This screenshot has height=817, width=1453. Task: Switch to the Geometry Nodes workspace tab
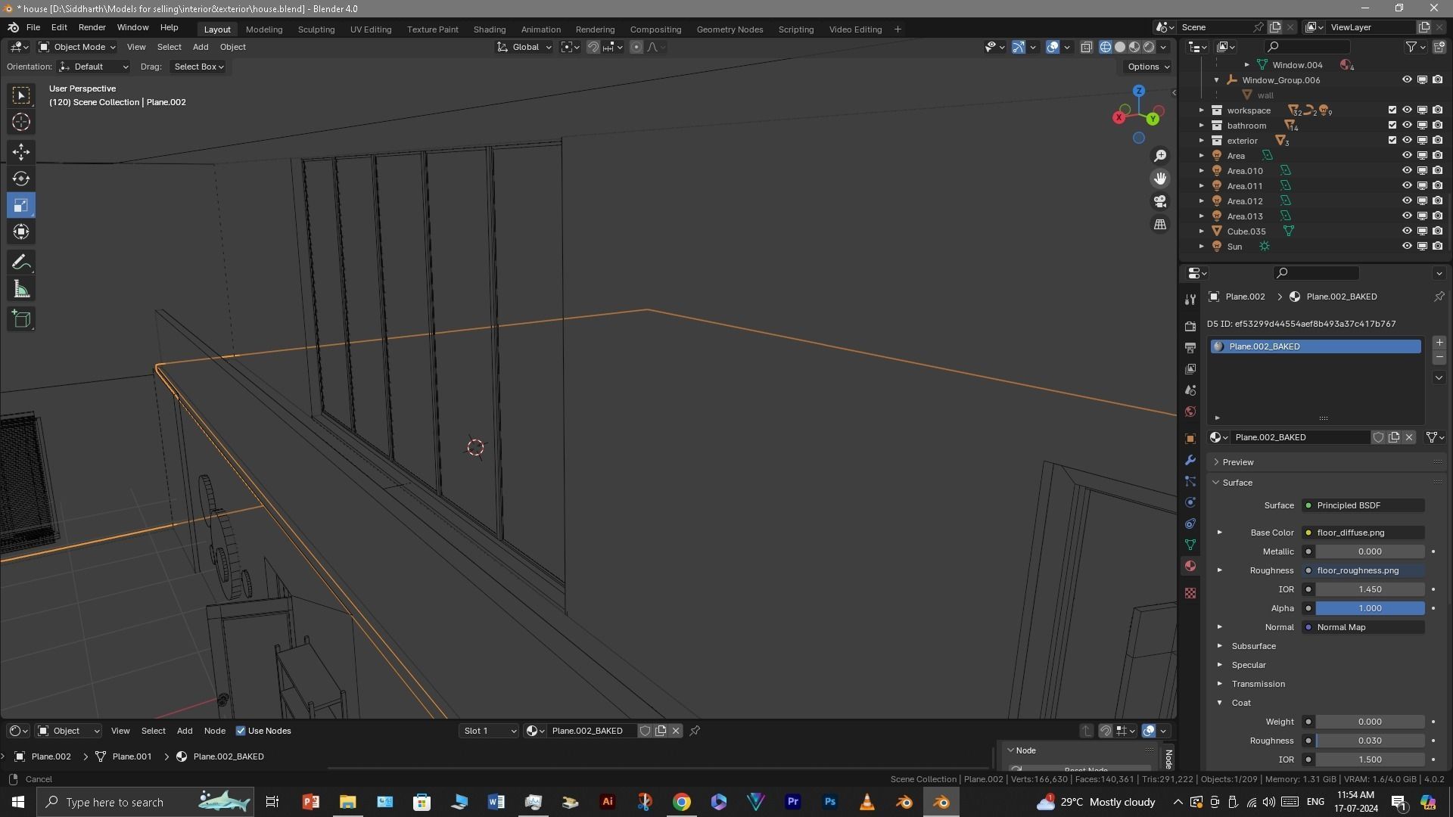pyautogui.click(x=730, y=30)
